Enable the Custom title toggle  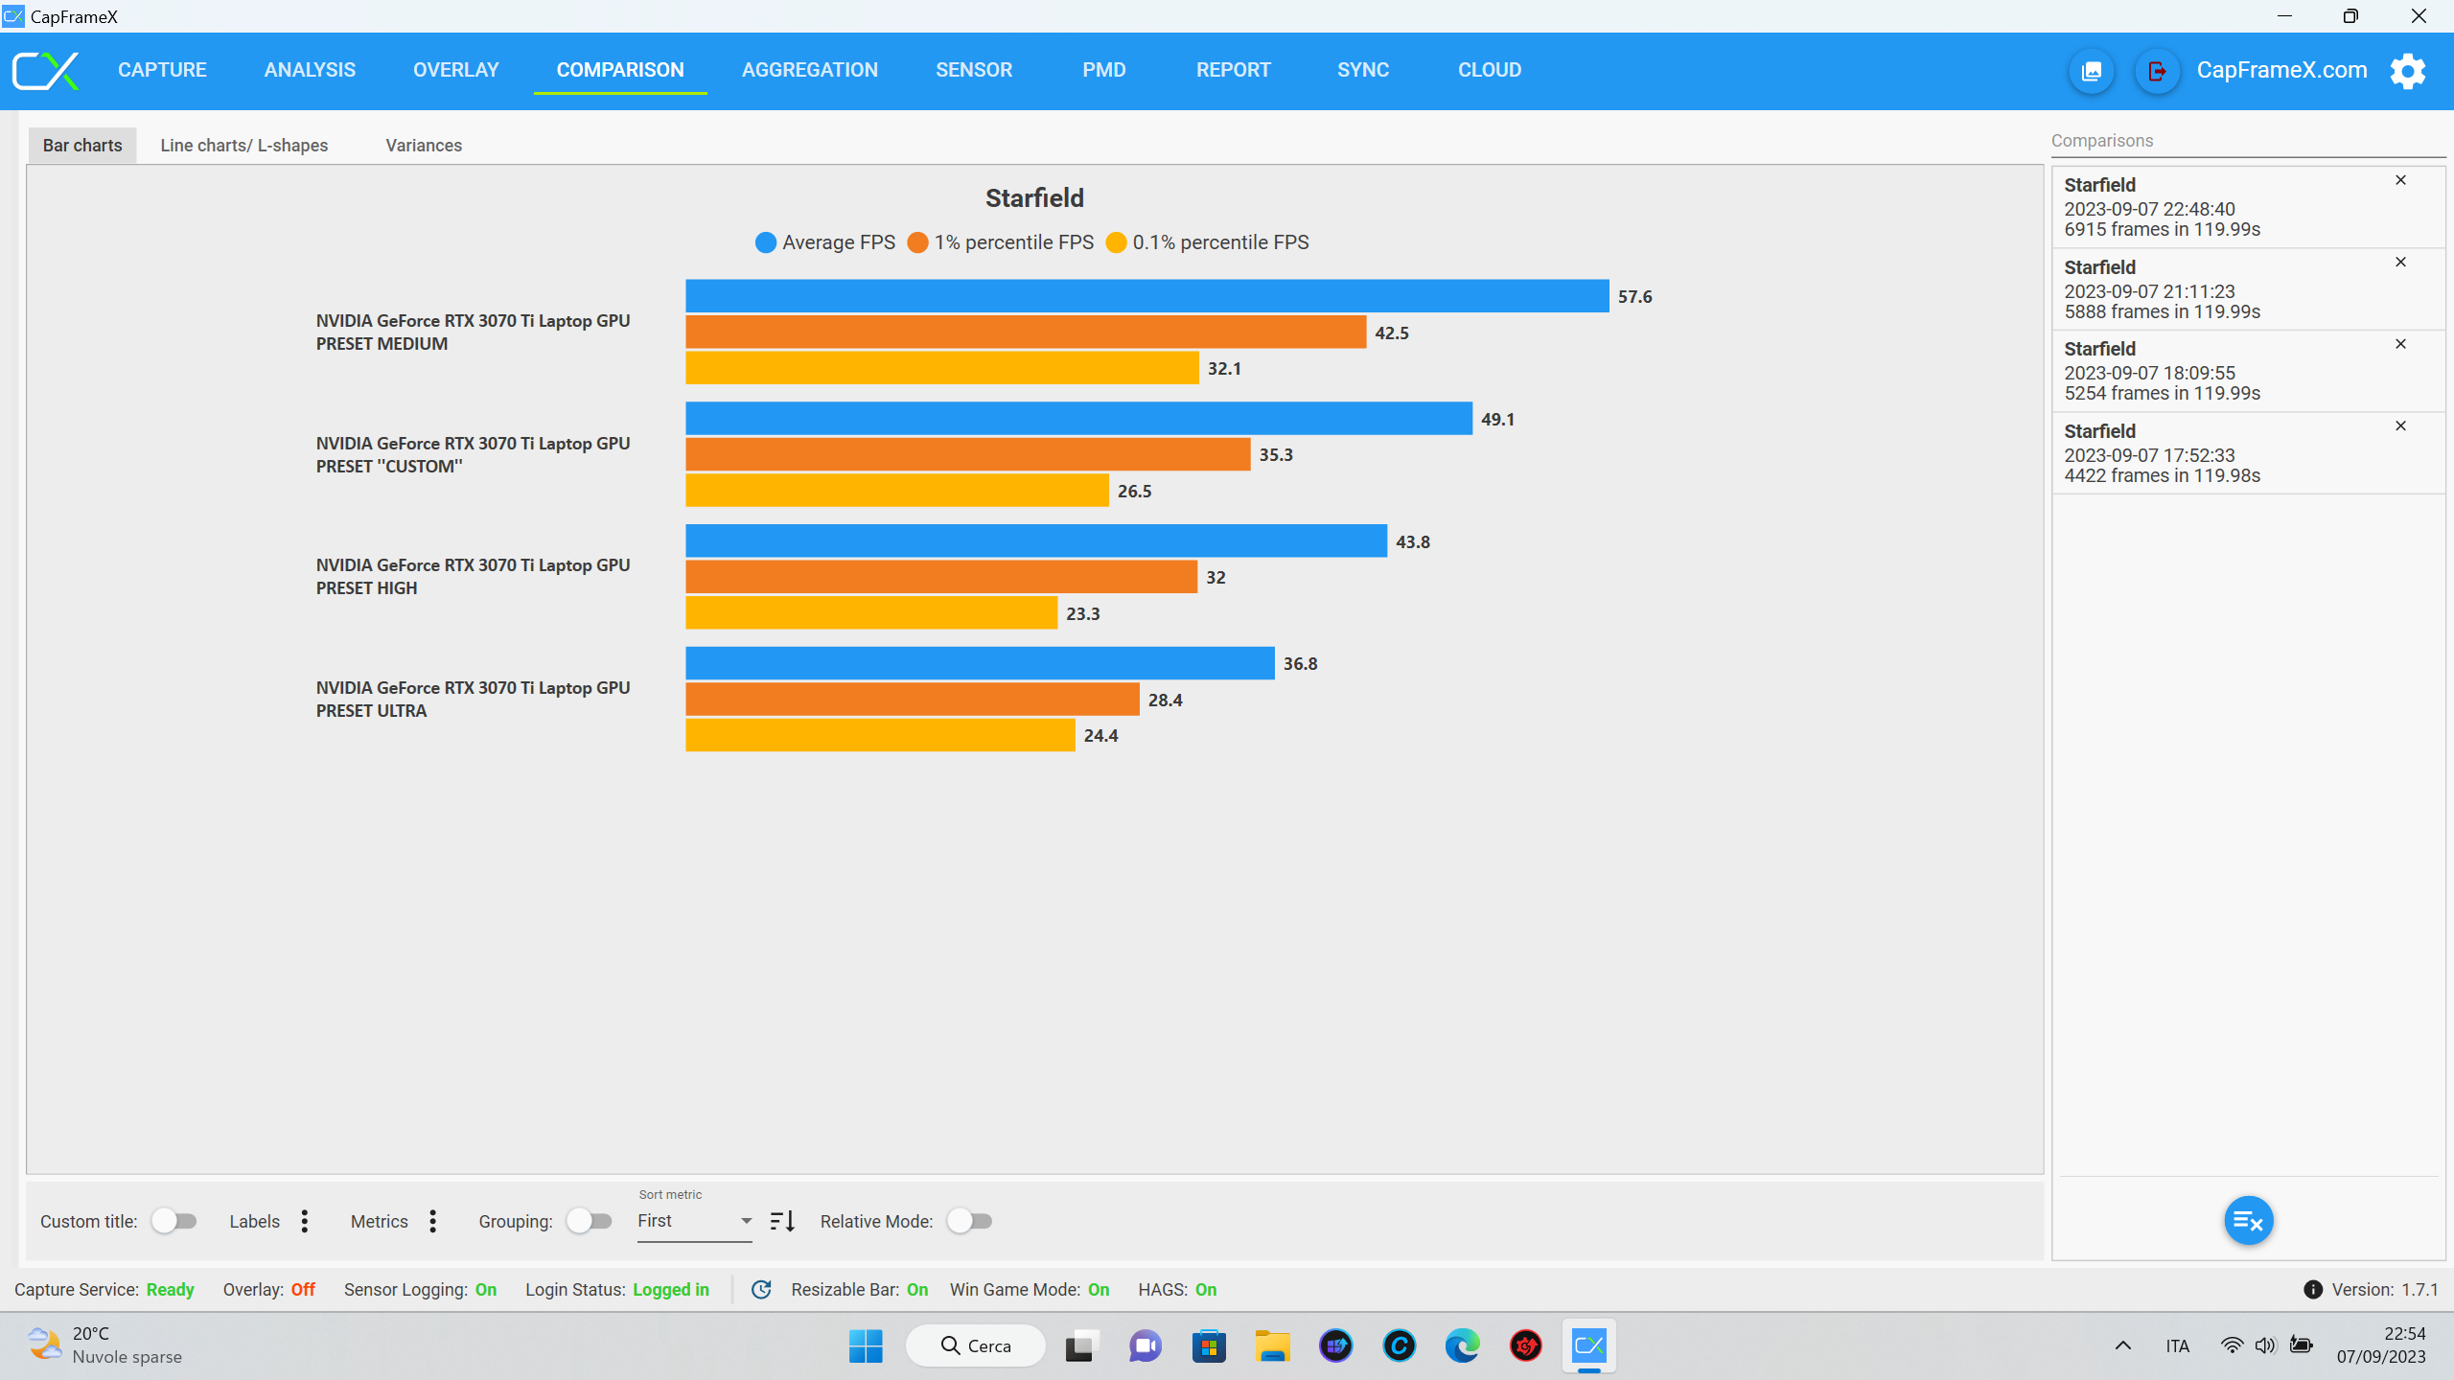pyautogui.click(x=174, y=1221)
